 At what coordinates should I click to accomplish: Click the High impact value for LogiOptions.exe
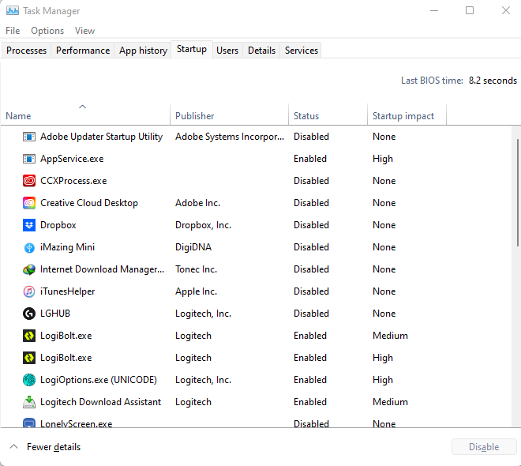383,380
